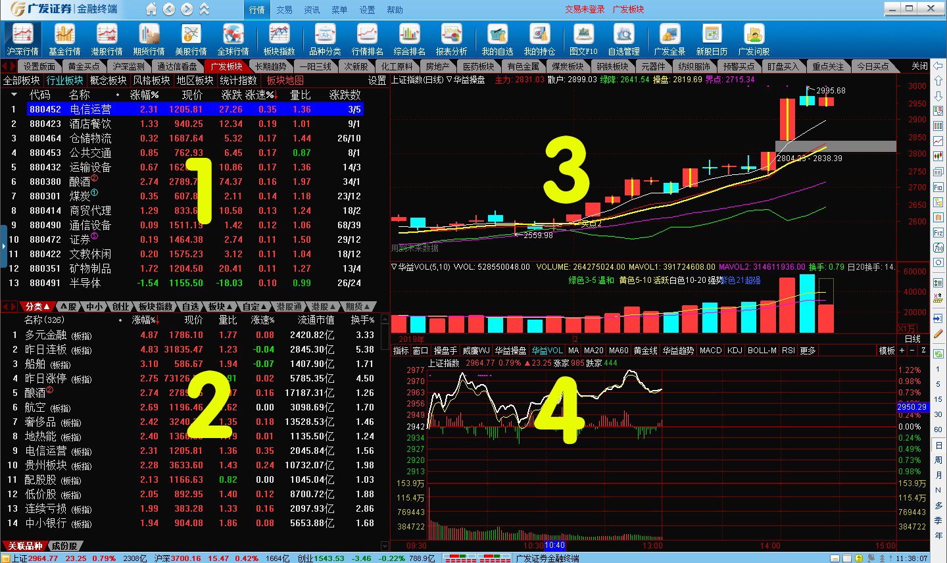
Task: Select the 电信运营 row in sector table
Action: click(195, 109)
